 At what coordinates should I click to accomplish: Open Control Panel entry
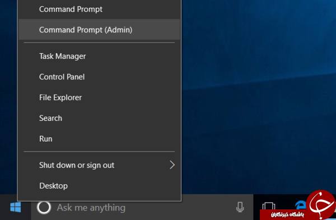pos(99,77)
